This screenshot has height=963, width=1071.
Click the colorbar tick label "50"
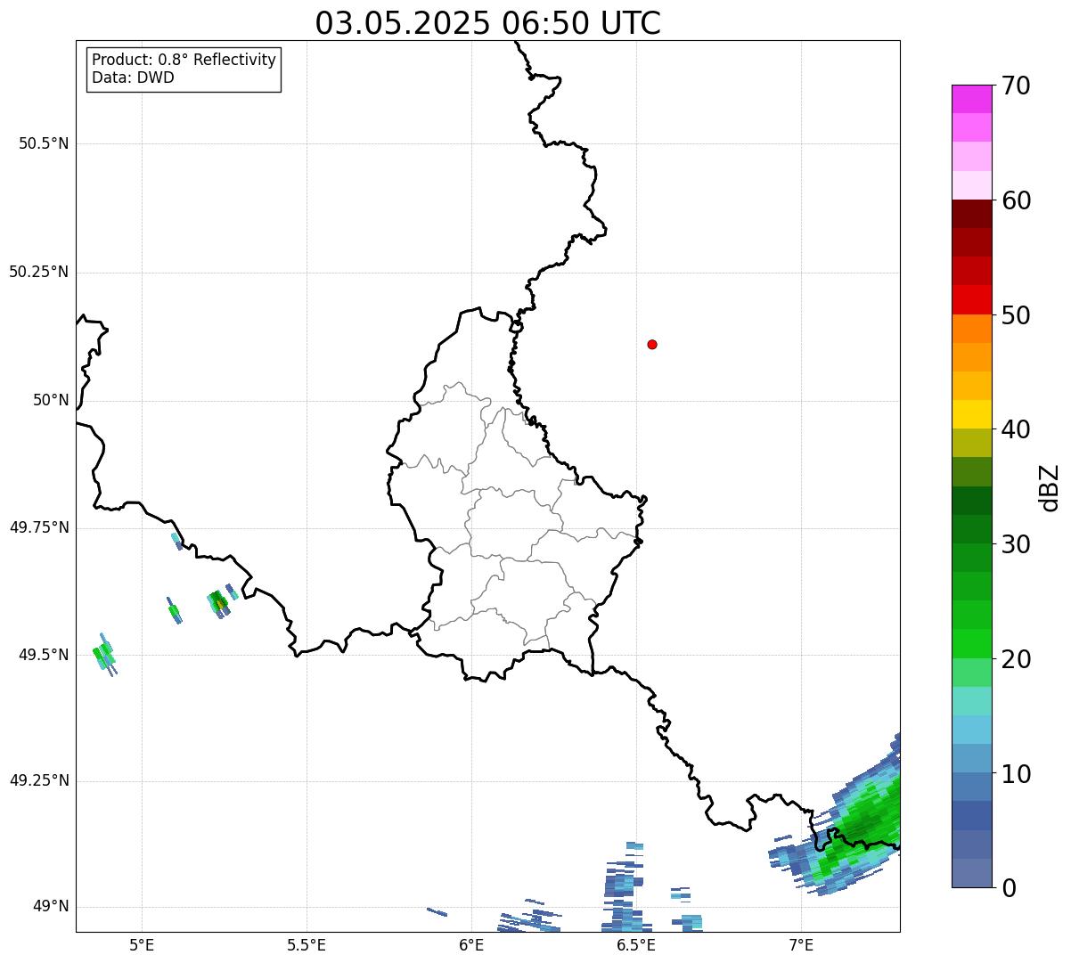pyautogui.click(x=1016, y=315)
